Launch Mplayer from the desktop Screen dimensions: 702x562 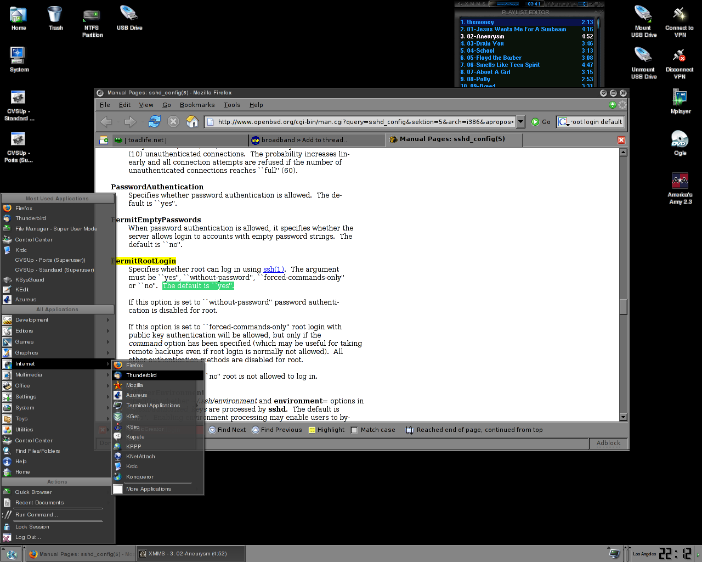[x=680, y=102]
